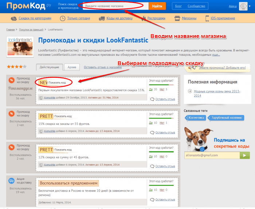Expand the user menu dropdown arrow
This screenshot has height=209, width=255.
(x=250, y=6)
